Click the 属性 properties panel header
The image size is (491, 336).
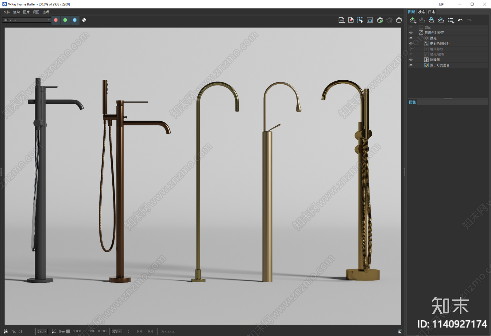point(412,102)
